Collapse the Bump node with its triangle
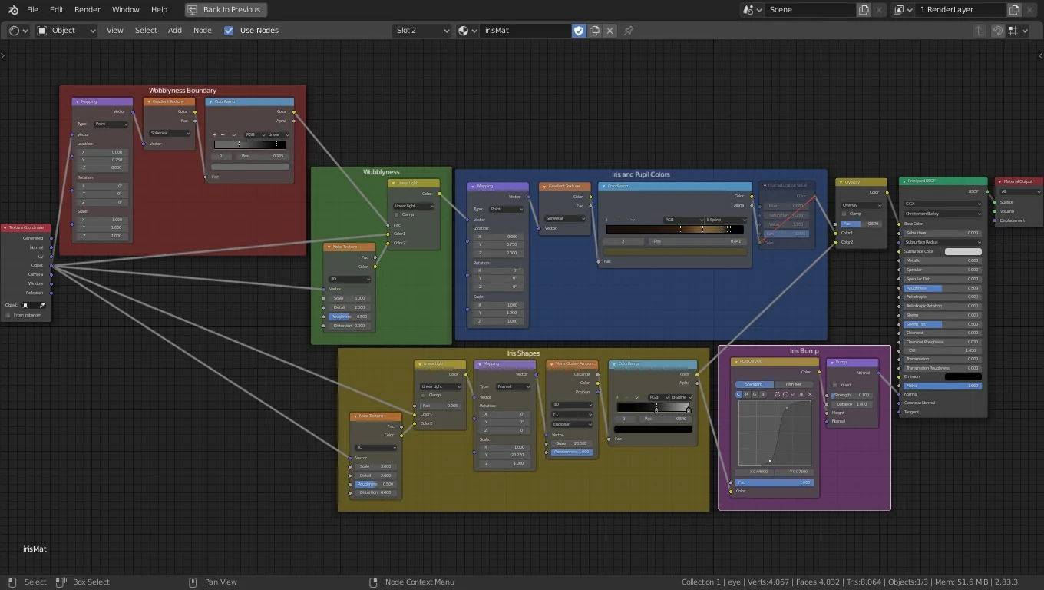This screenshot has width=1044, height=590. (831, 363)
